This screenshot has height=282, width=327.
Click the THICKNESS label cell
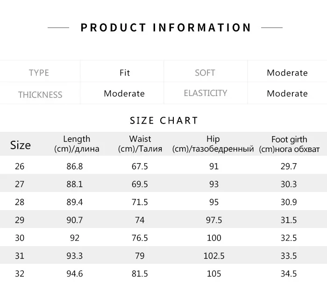click(40, 95)
